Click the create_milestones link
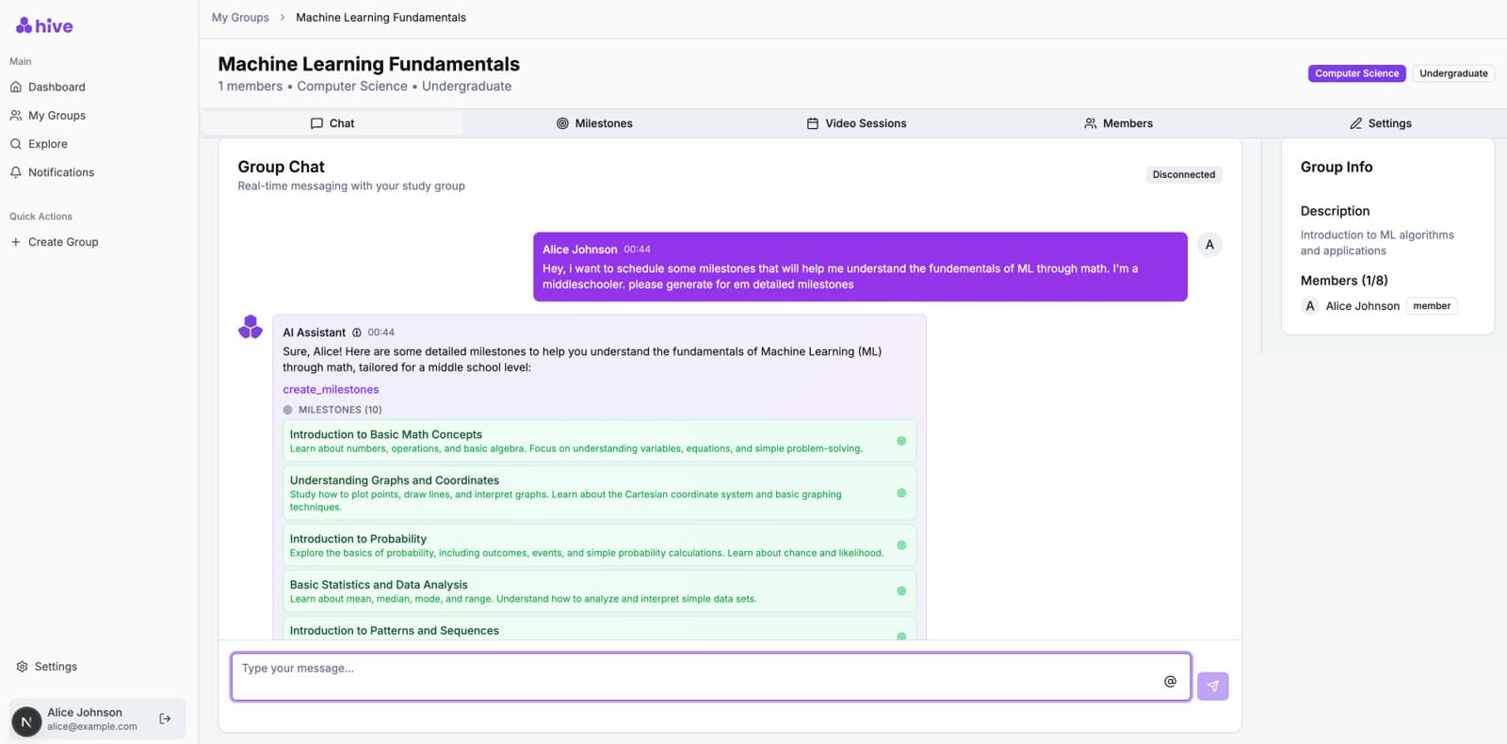 [331, 389]
